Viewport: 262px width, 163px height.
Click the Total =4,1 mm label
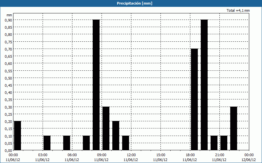point(238,10)
